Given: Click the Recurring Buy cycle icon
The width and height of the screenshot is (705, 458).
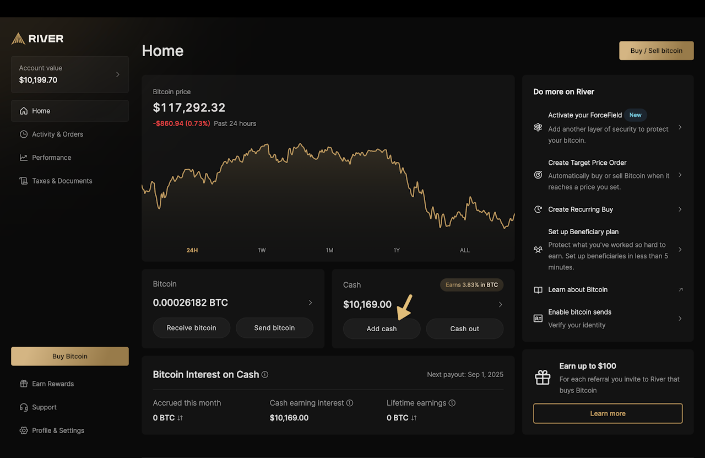Looking at the screenshot, I should (538, 209).
